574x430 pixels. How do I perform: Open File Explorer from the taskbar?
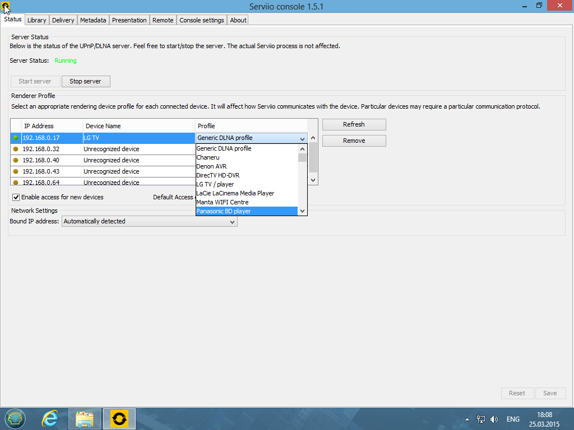coord(85,418)
